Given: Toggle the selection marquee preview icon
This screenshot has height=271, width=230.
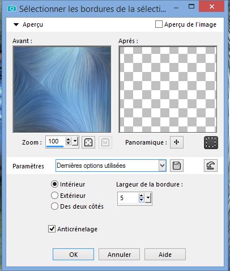Looking at the screenshot, I should [x=211, y=142].
